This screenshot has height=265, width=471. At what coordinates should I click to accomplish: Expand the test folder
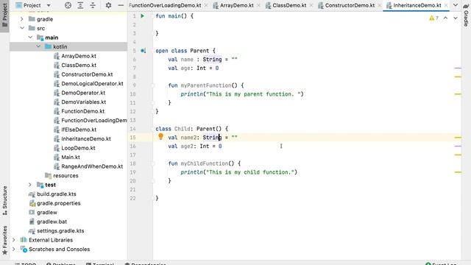coord(30,185)
